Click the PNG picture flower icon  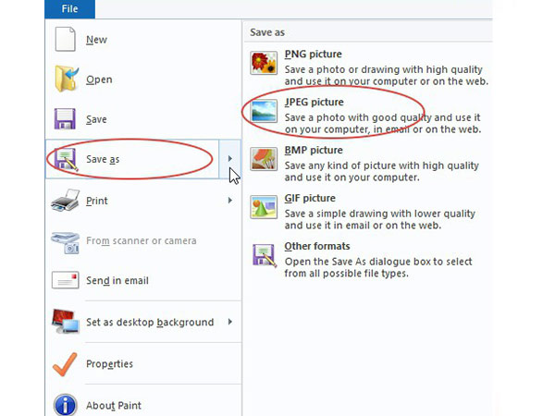click(x=265, y=64)
